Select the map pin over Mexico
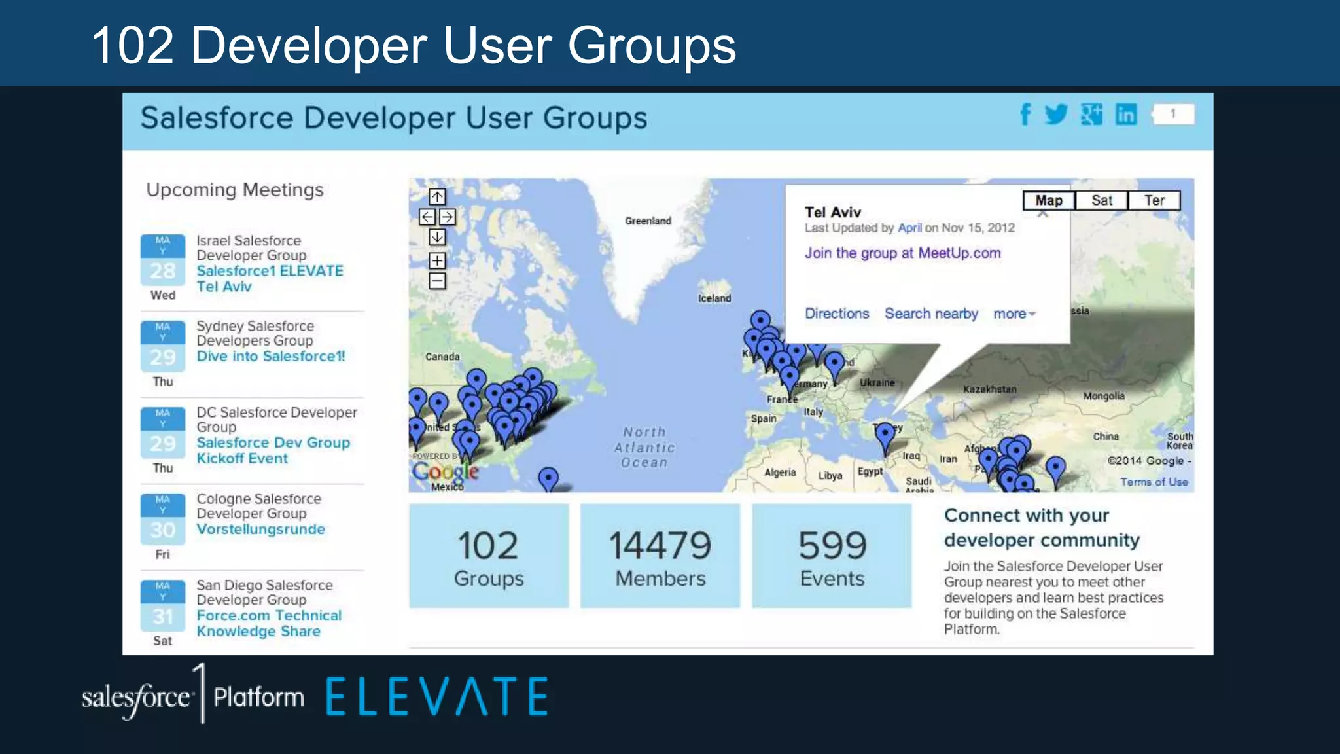 click(x=548, y=479)
